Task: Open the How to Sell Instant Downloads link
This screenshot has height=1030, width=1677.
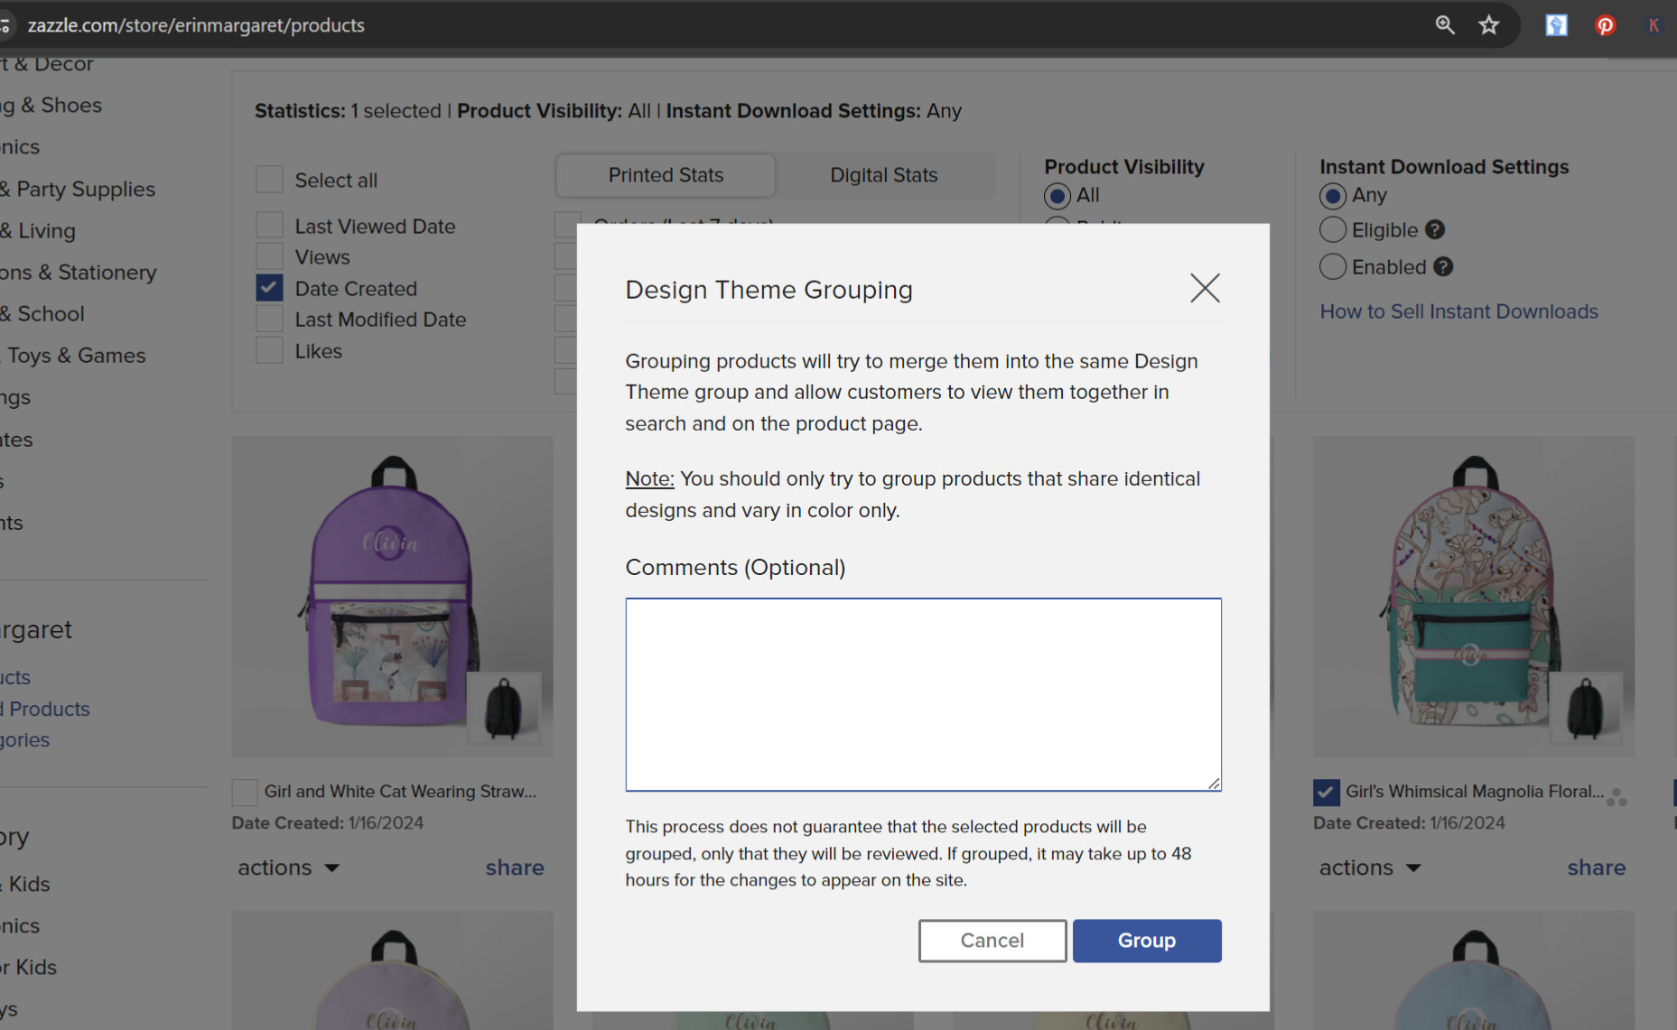Action: tap(1458, 311)
